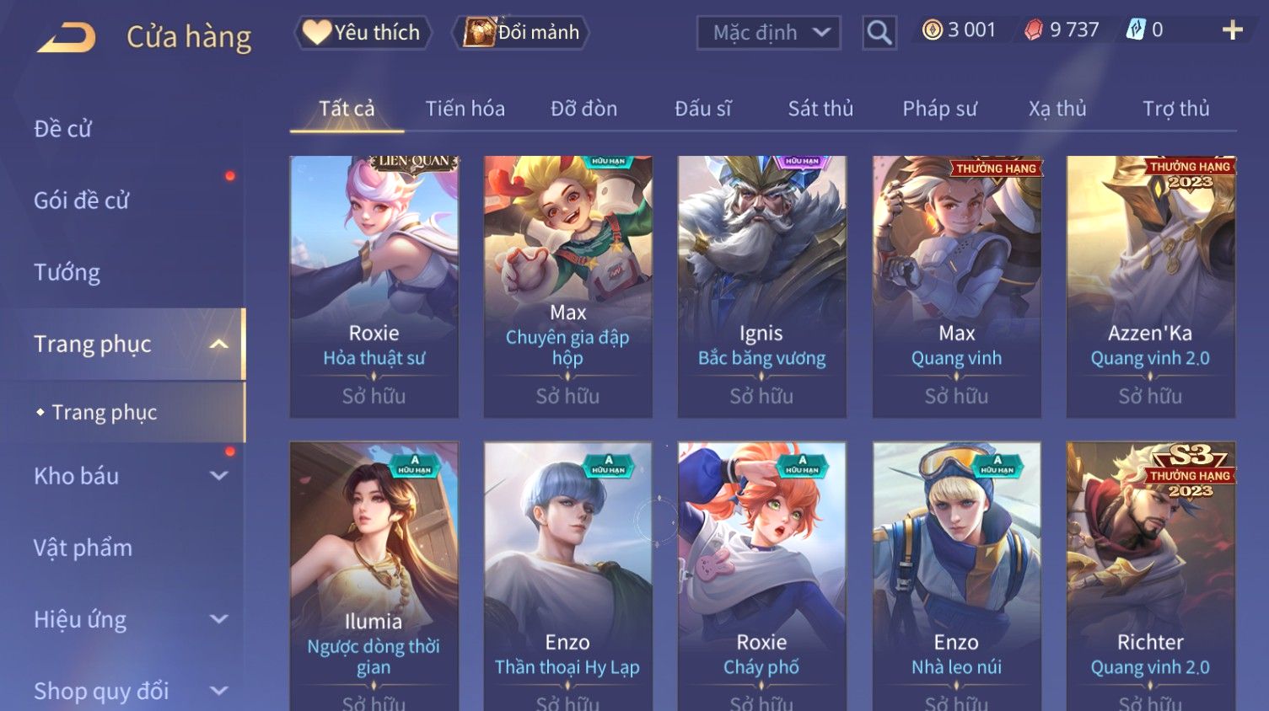The image size is (1269, 711).
Task: Open the Mặc định sort dropdown
Action: pos(769,33)
